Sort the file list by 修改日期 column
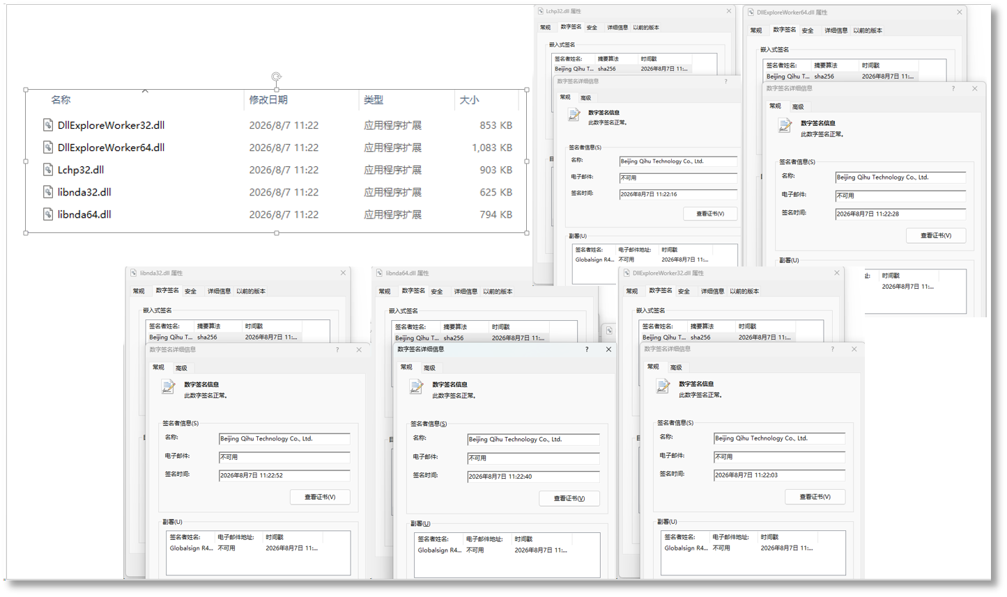This screenshot has width=1007, height=597. (x=268, y=100)
